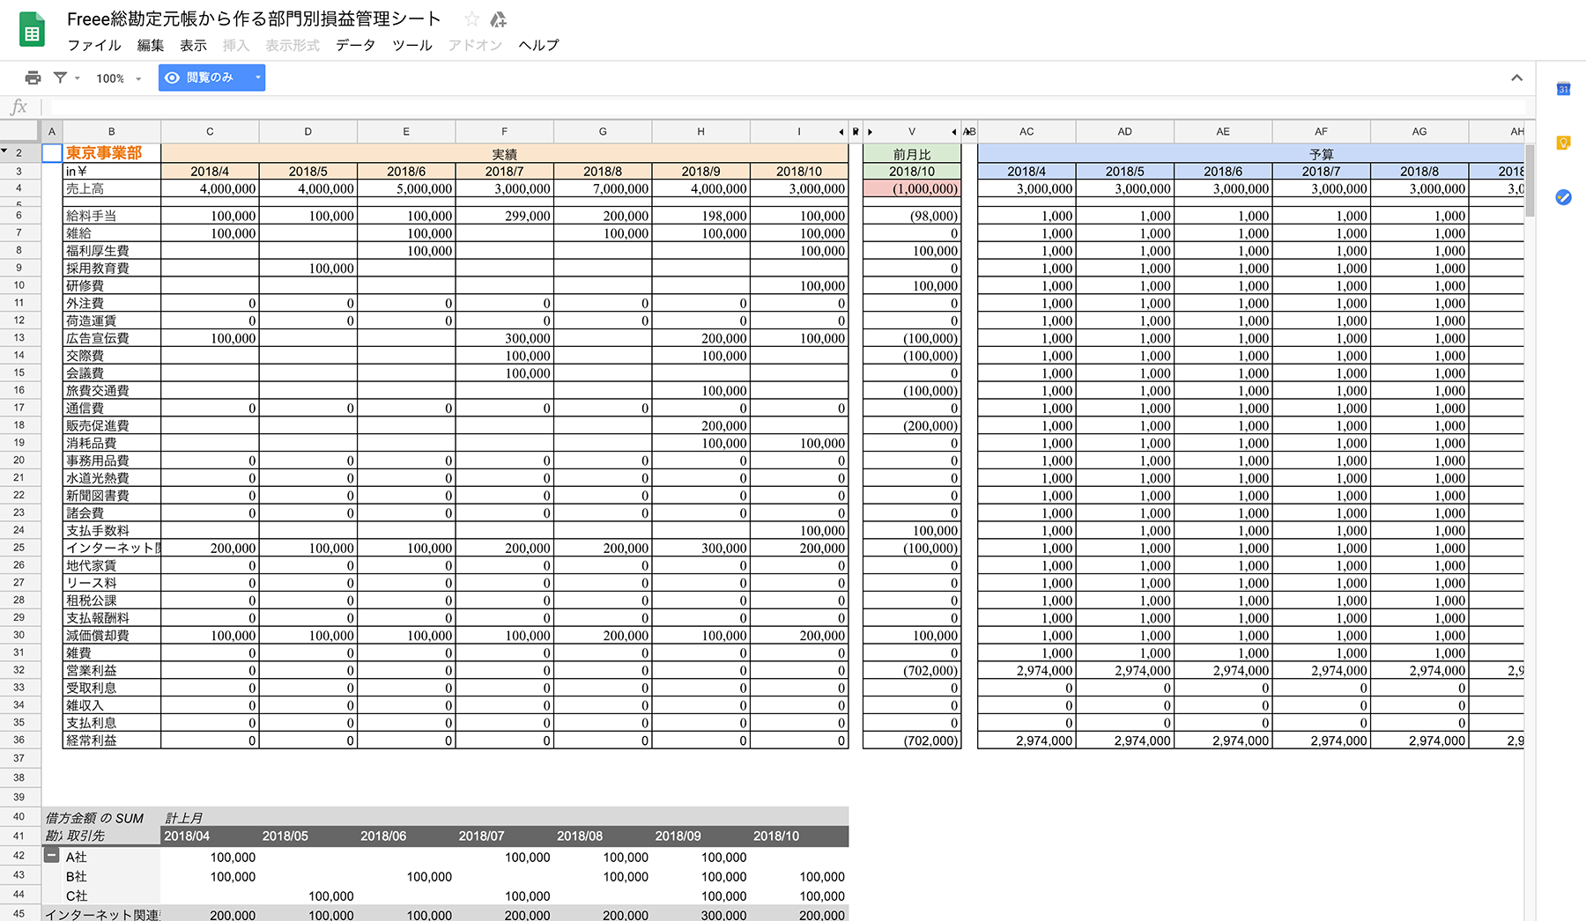1586x921 pixels.
Task: Open the 閲覧のみ mode dropdown arrow
Action: pos(256,77)
